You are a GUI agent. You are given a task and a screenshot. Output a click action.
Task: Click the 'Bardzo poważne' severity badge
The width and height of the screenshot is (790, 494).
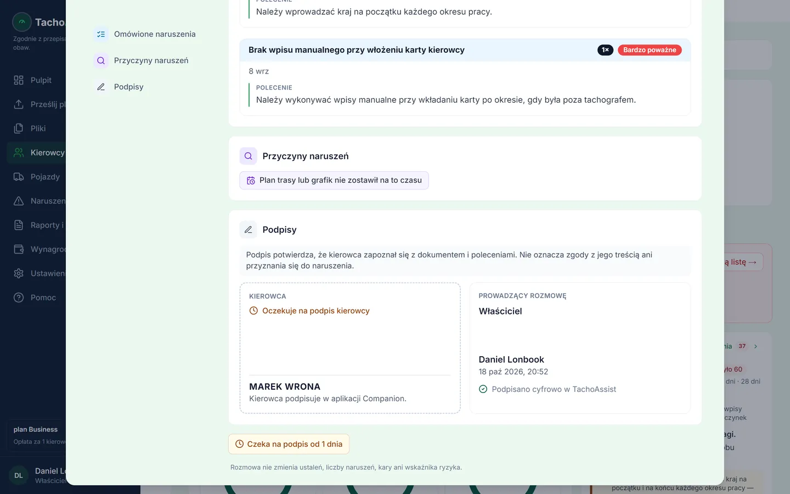pos(650,50)
